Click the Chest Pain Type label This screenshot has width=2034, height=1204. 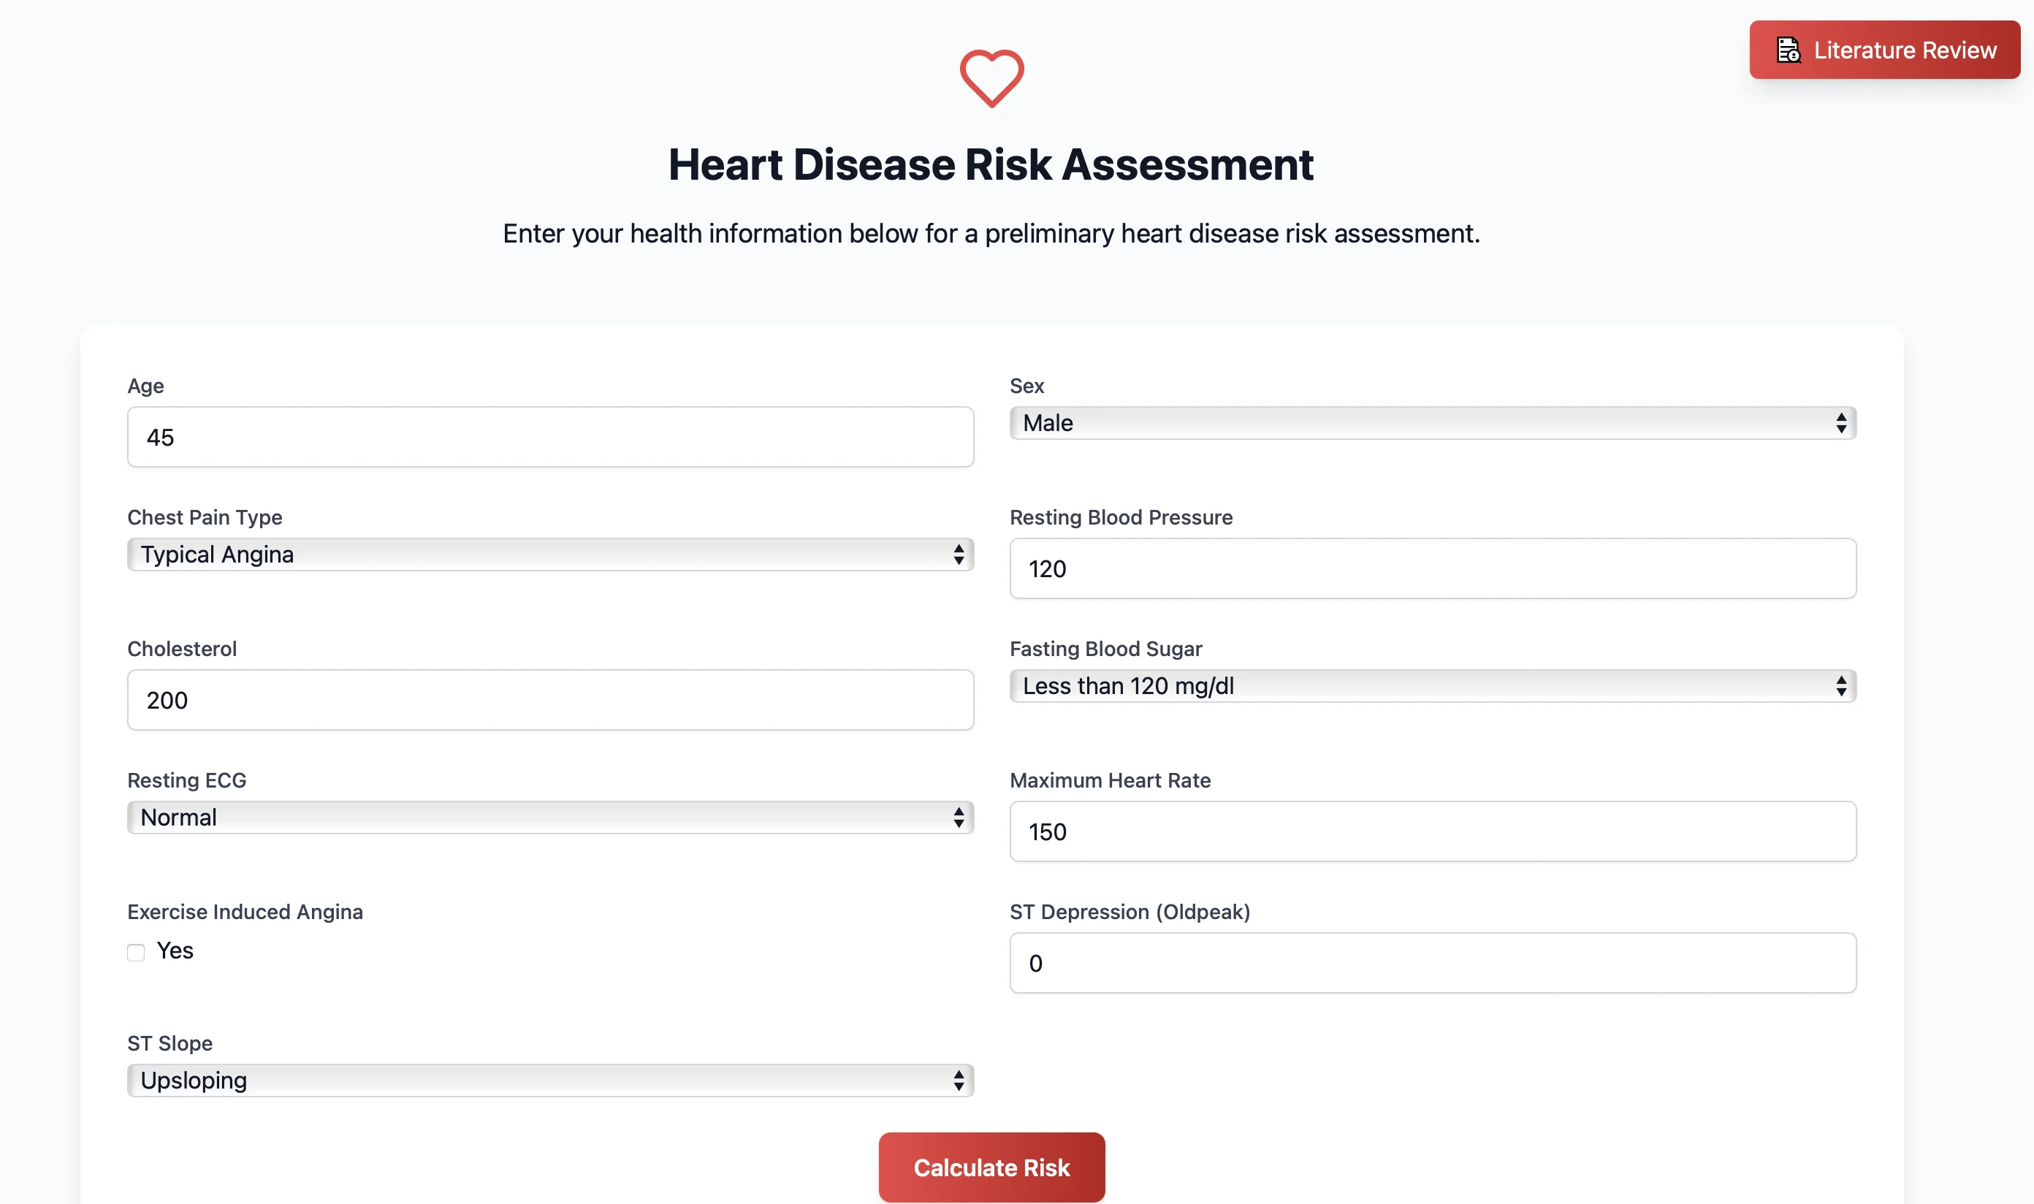205,518
